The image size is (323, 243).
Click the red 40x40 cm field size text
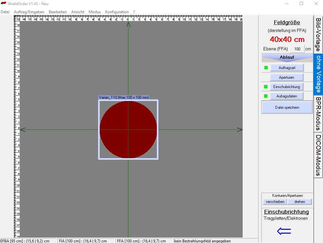pyautogui.click(x=287, y=39)
